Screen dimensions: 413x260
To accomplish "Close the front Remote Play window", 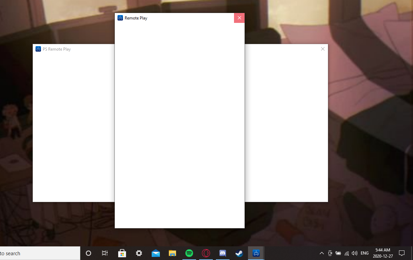I will point(239,18).
